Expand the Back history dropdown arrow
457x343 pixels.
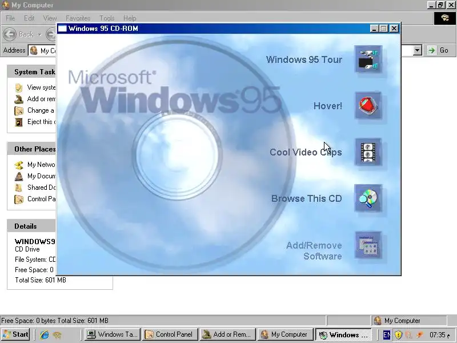pos(39,34)
